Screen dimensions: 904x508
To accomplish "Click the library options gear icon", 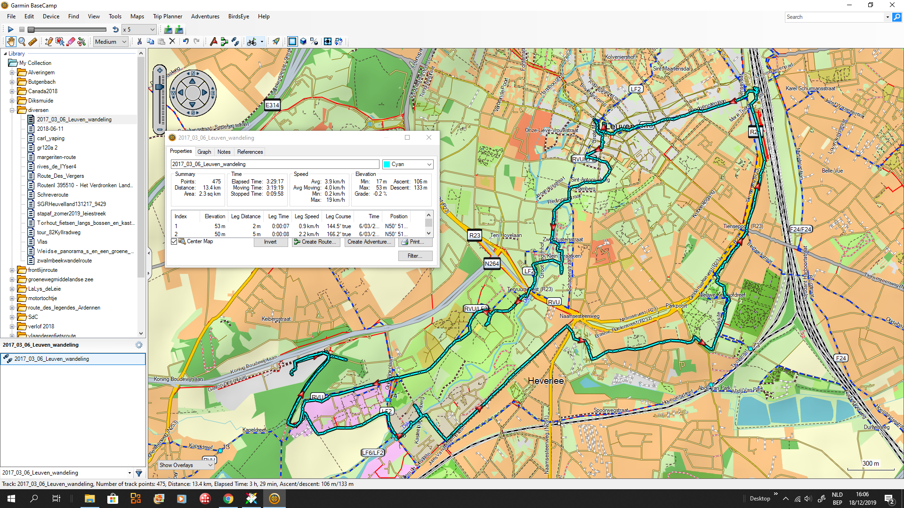I will point(139,345).
